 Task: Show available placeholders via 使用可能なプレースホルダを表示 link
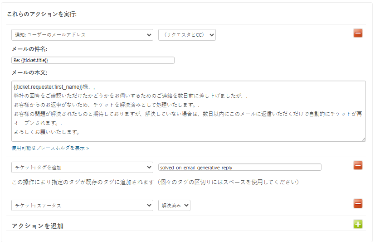pos(50,148)
